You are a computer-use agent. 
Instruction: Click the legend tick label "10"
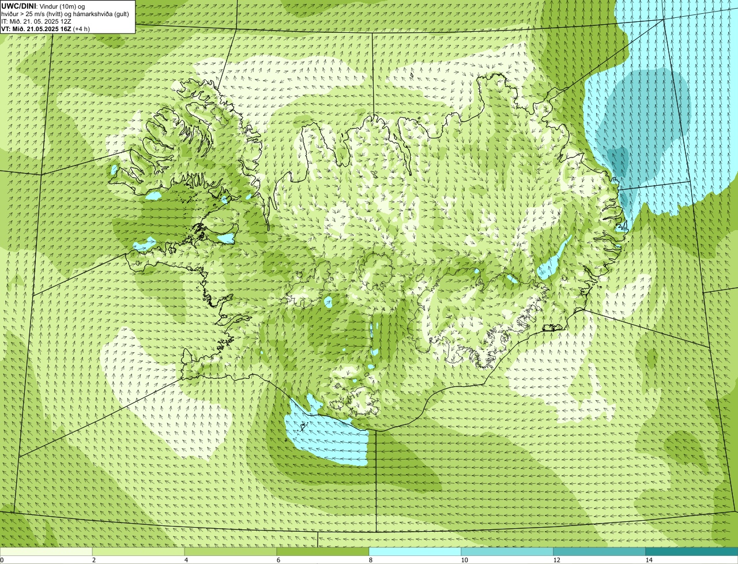coord(464,560)
